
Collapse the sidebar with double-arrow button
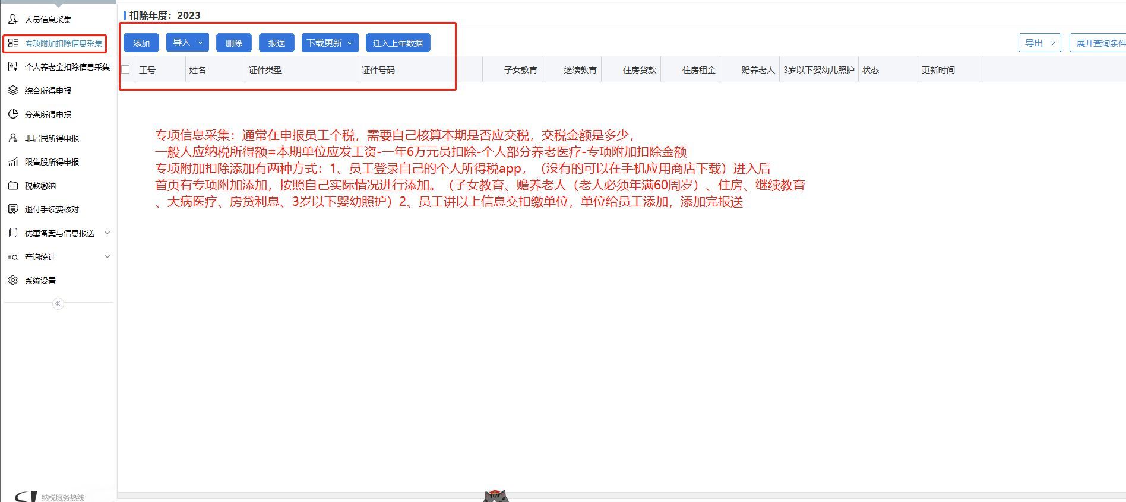(58, 304)
